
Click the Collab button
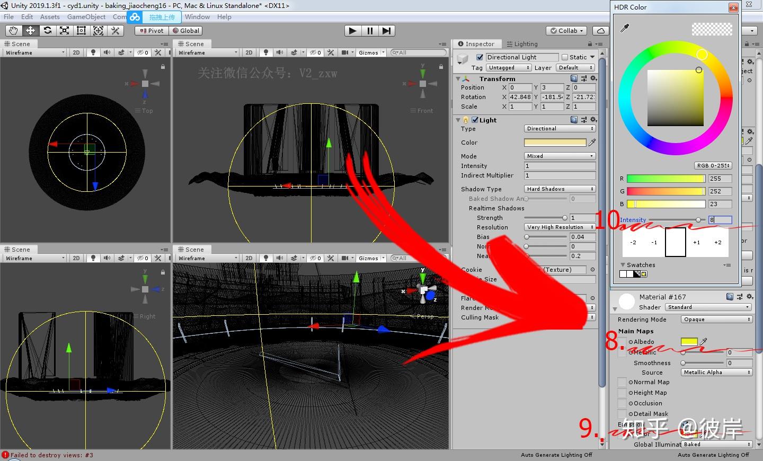[567, 31]
